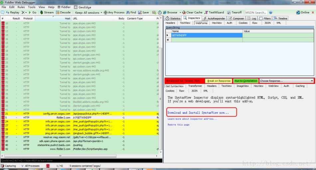Select request JSON inspector tab
Screen dimensions: 316x170
pyautogui.click(x=267, y=23)
